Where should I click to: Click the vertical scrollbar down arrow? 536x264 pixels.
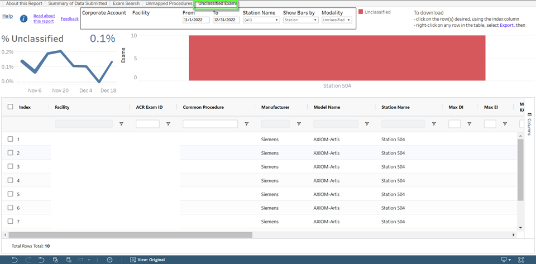520,228
